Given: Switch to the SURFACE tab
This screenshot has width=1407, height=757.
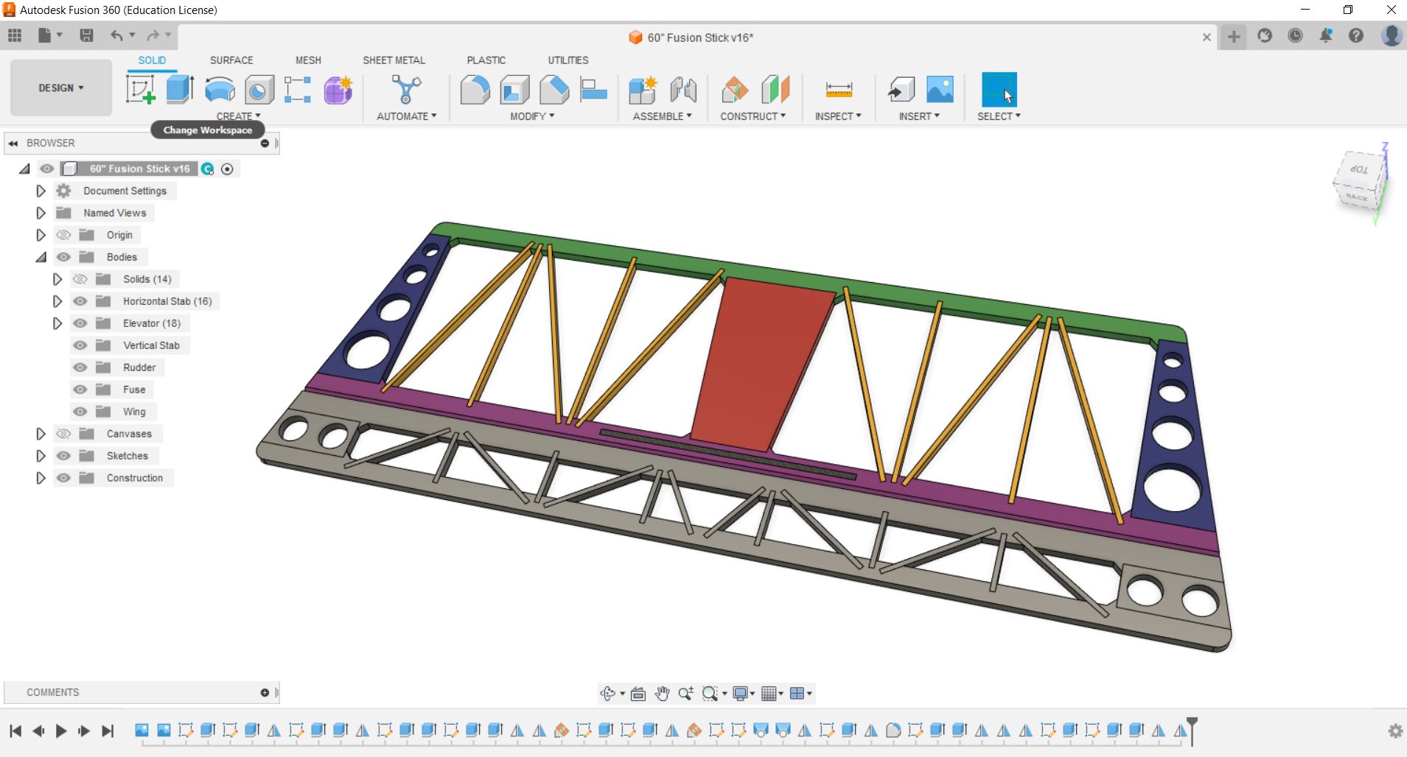Looking at the screenshot, I should (x=231, y=60).
